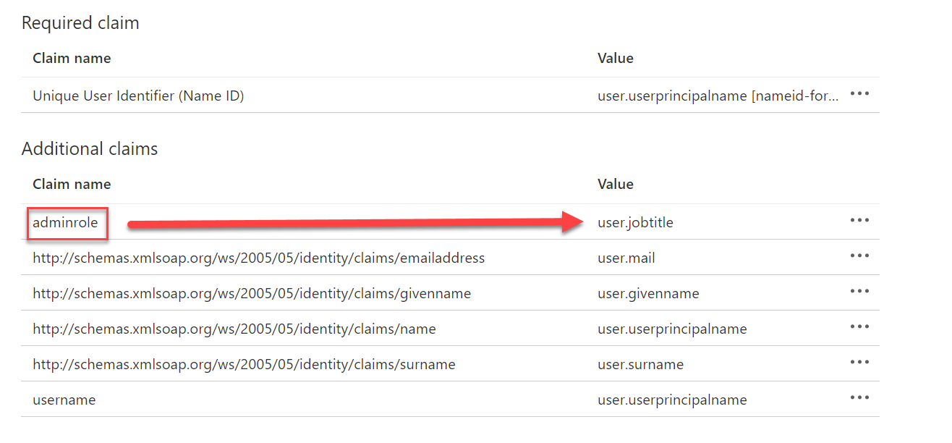Select the username claim name
Screen dimensions: 952x443
click(x=64, y=400)
